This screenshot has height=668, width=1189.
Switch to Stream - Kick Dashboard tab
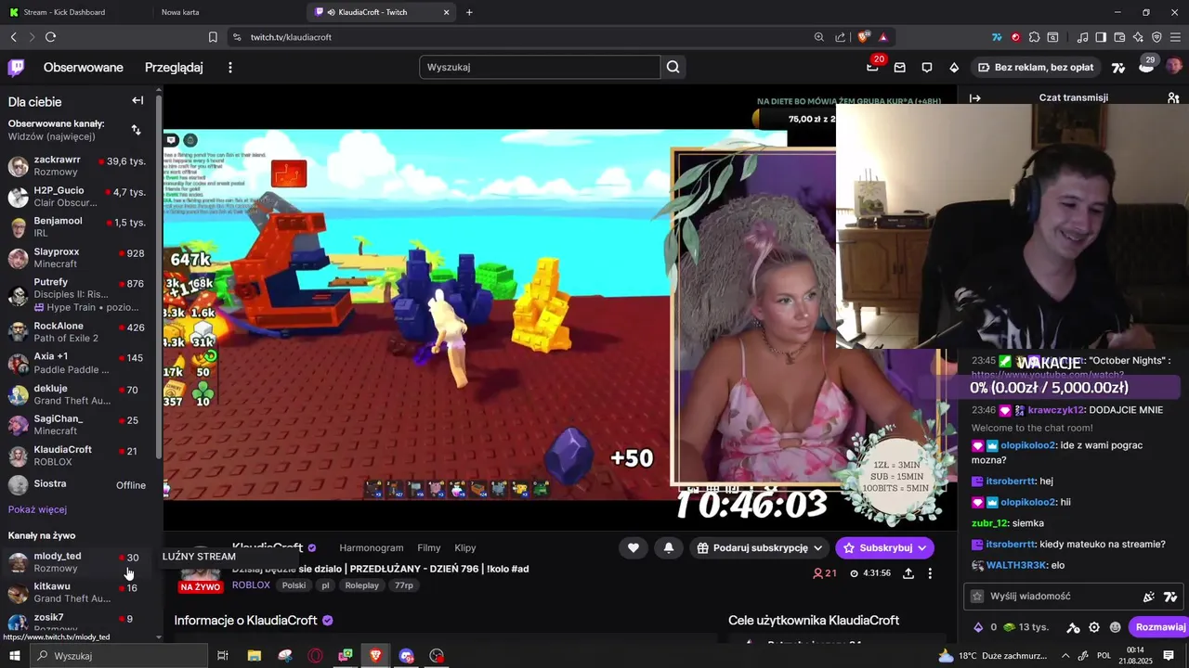tap(63, 12)
